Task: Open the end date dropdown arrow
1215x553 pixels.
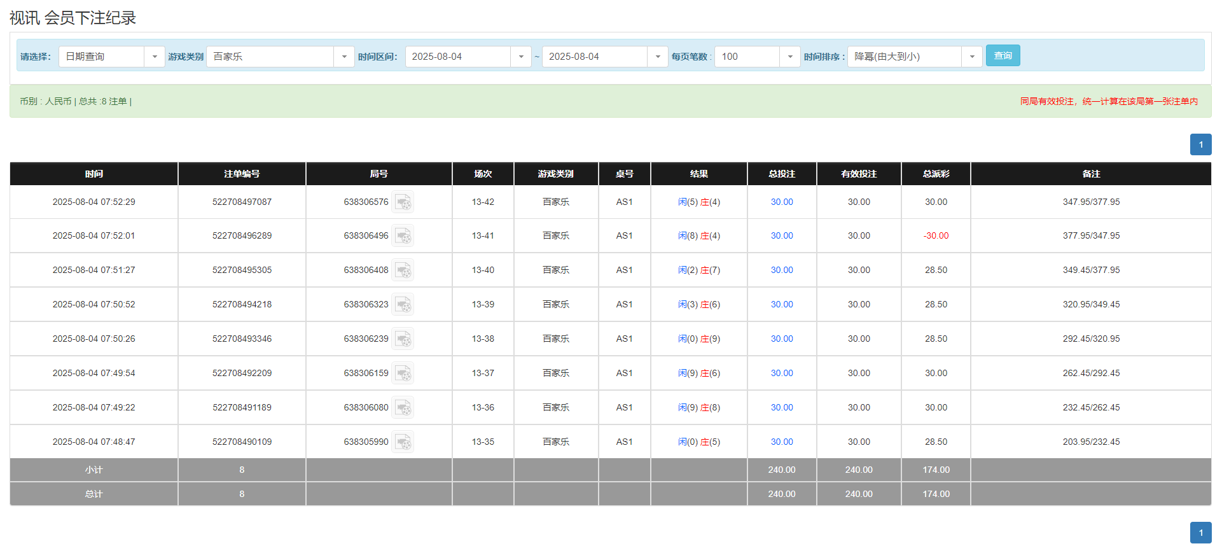Action: click(657, 57)
